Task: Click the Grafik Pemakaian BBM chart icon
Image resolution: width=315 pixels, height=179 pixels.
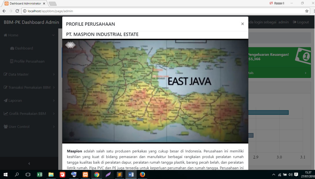Action: [6, 113]
